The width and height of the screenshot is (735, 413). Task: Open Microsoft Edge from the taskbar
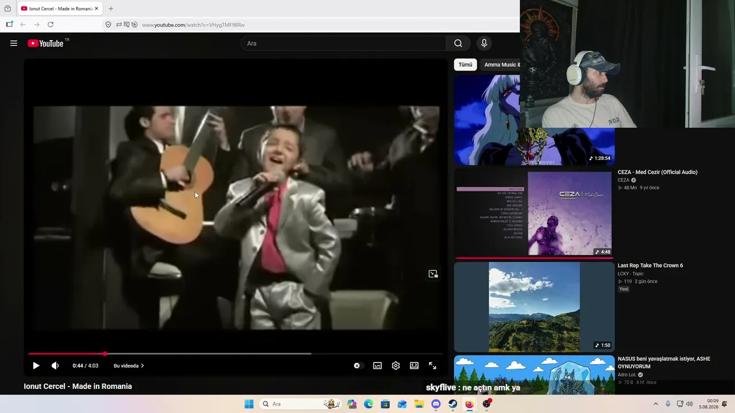(369, 404)
